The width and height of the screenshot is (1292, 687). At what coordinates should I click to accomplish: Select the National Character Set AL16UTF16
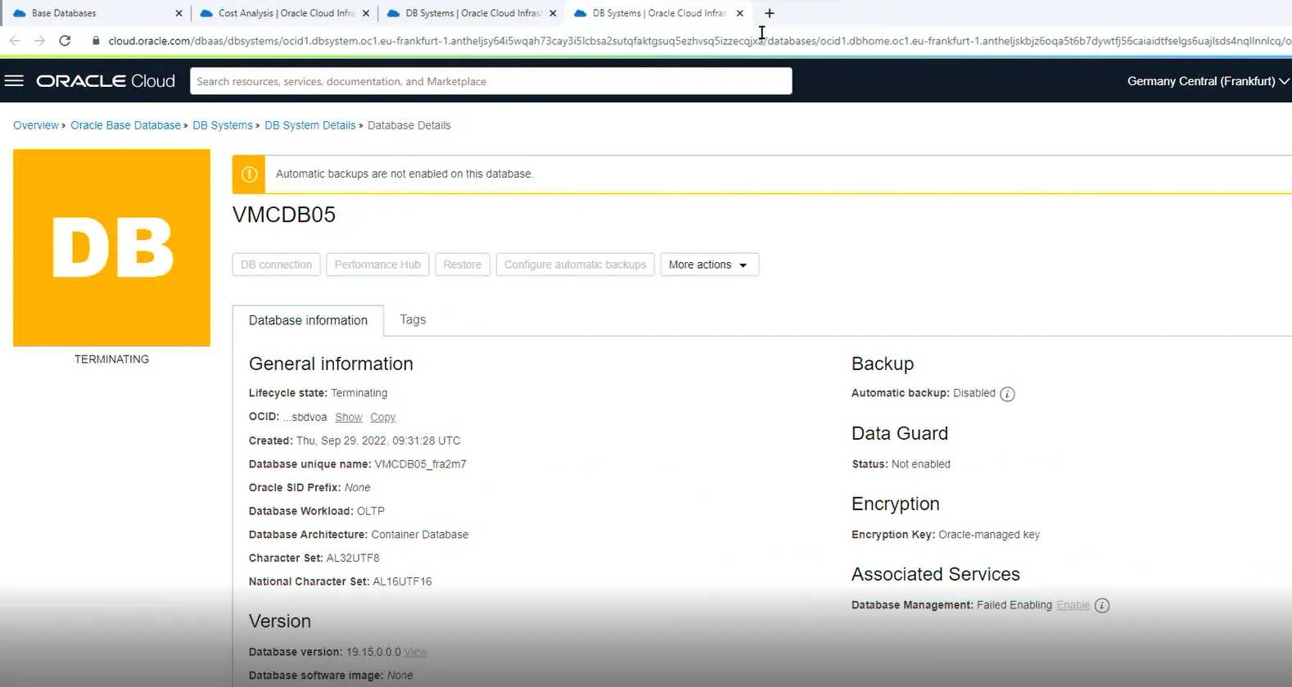point(402,581)
